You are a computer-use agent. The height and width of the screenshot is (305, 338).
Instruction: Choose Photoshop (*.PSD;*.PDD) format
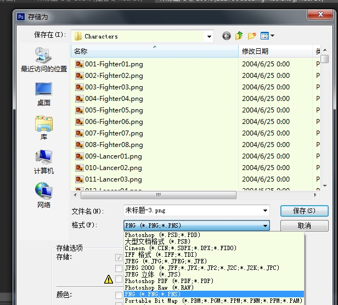pyautogui.click(x=214, y=235)
